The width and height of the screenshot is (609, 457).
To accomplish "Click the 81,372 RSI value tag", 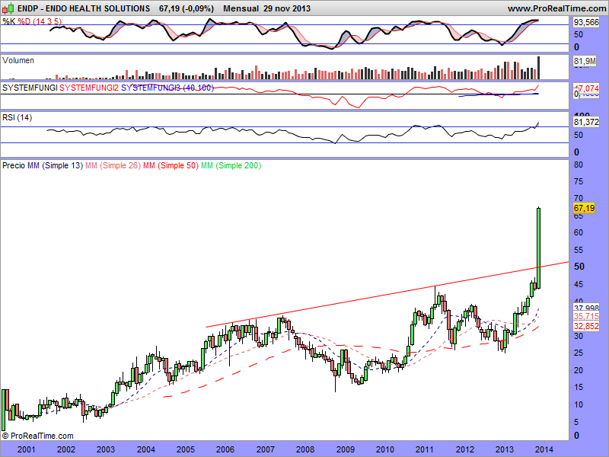I will 586,122.
